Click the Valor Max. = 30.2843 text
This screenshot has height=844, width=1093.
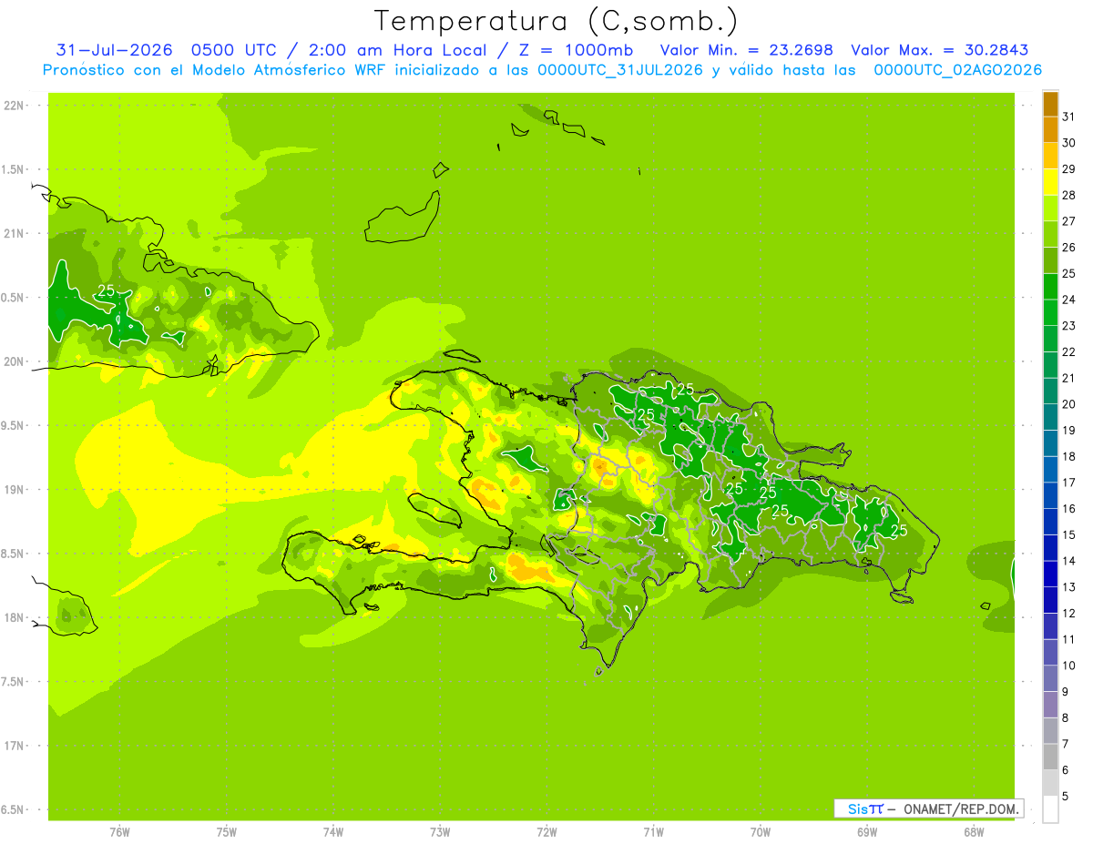tap(939, 50)
